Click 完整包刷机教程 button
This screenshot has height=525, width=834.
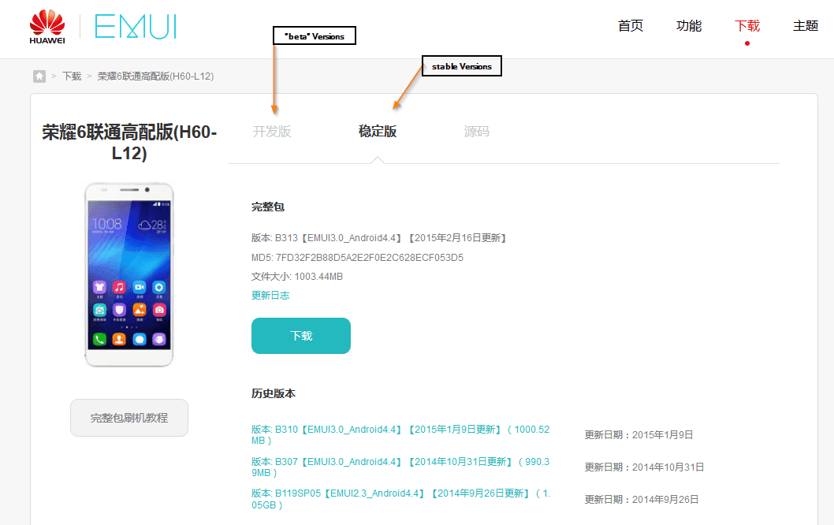pos(129,418)
